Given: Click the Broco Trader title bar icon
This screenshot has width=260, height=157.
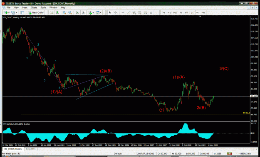Looking at the screenshot, I should tap(3, 3).
